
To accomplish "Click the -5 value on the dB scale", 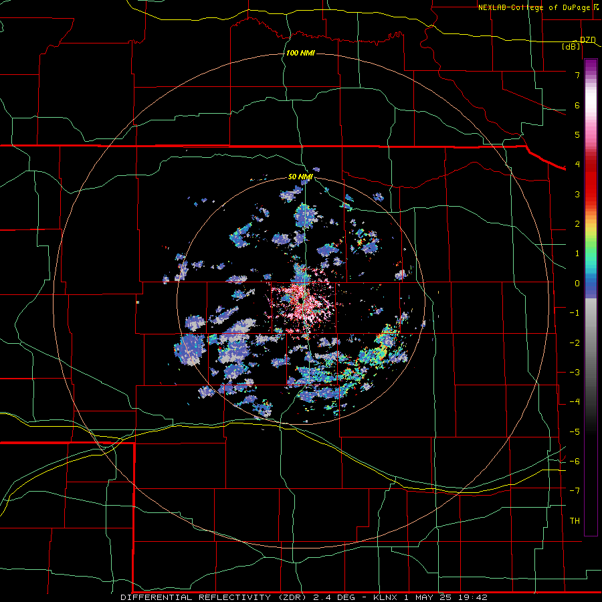I will [575, 432].
